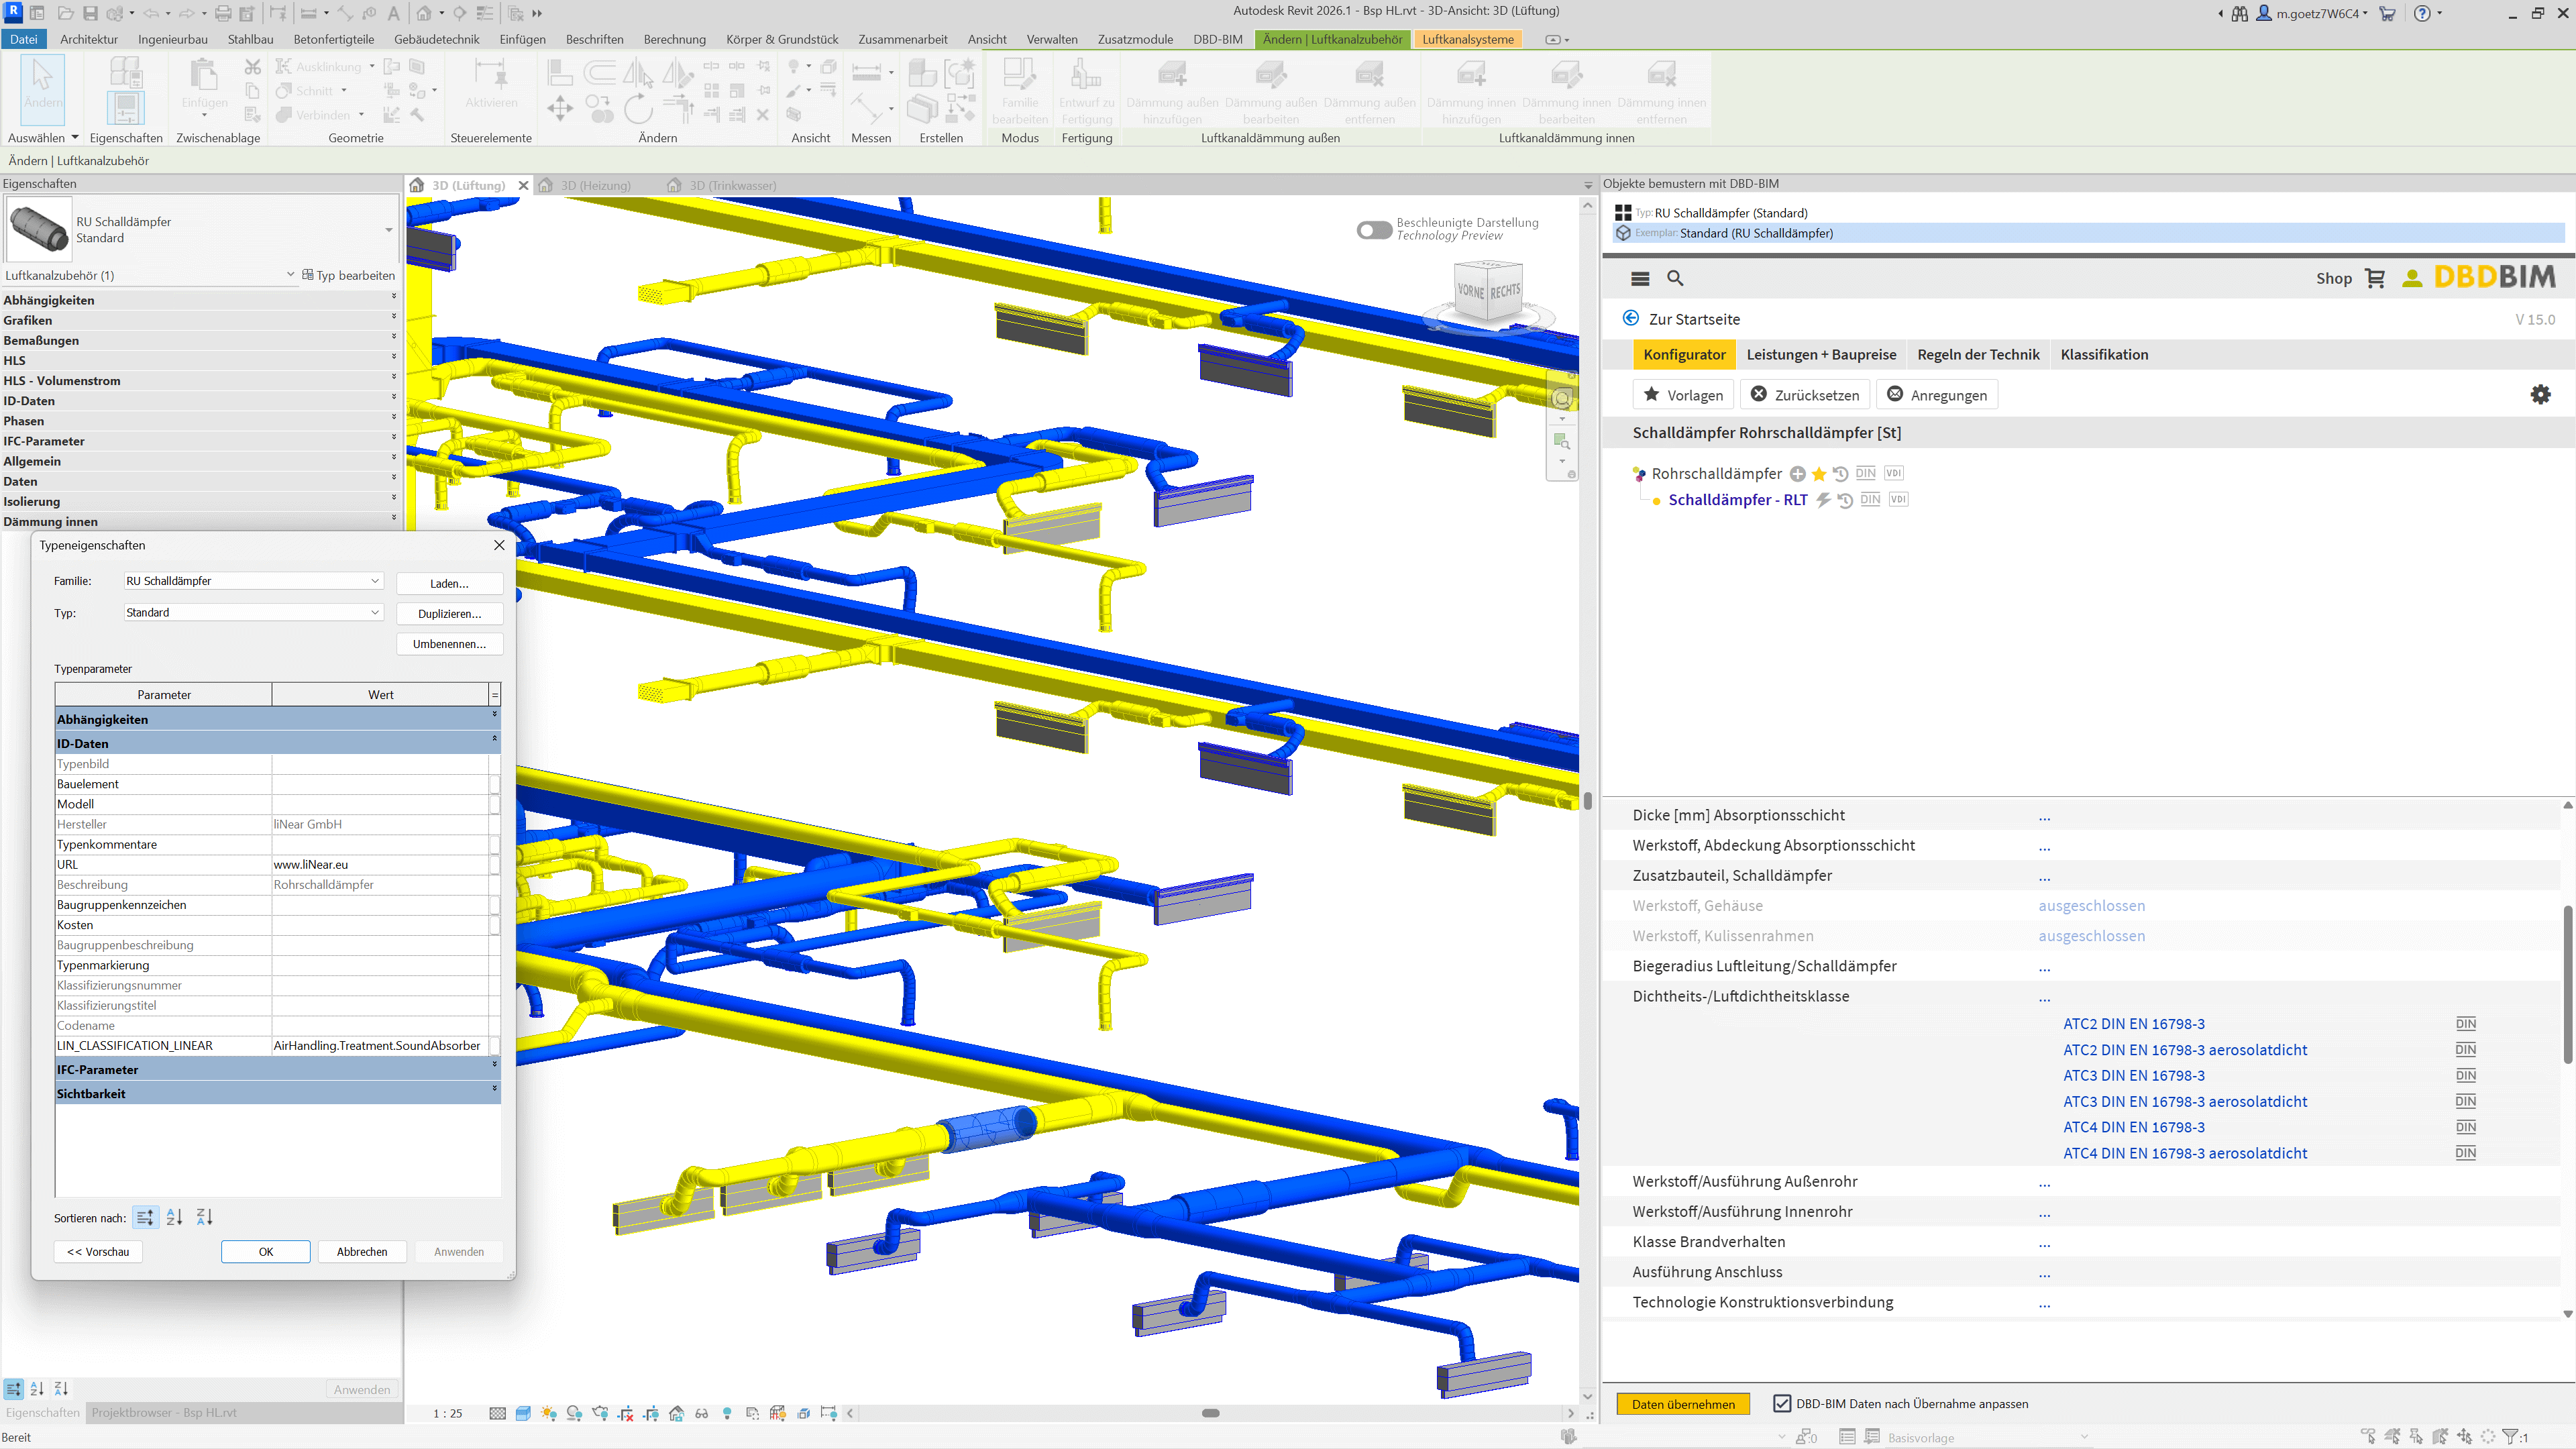Image resolution: width=2576 pixels, height=1449 pixels.
Task: Click the ViewCube navigation cube
Action: tap(1488, 291)
